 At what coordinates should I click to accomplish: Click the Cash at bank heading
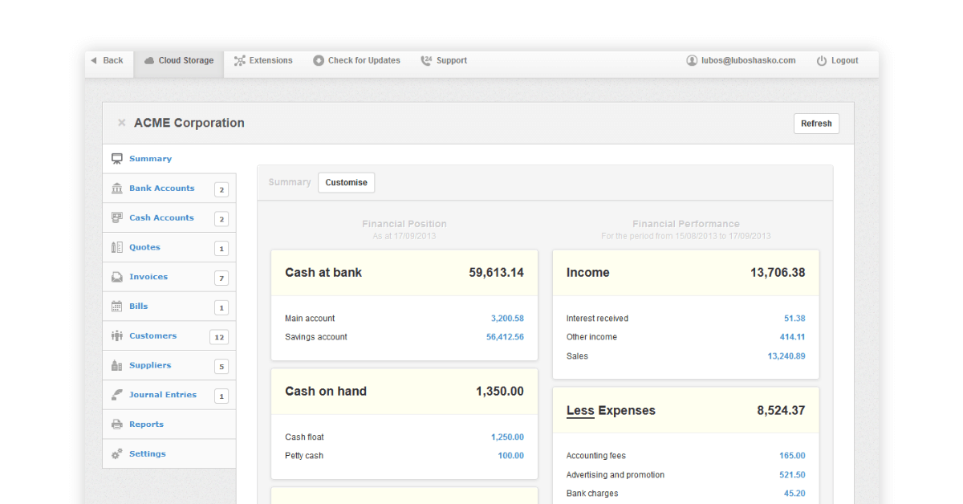point(323,273)
